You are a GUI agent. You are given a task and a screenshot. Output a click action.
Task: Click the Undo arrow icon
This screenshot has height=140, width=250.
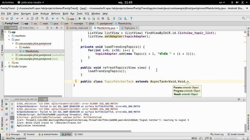17,19
